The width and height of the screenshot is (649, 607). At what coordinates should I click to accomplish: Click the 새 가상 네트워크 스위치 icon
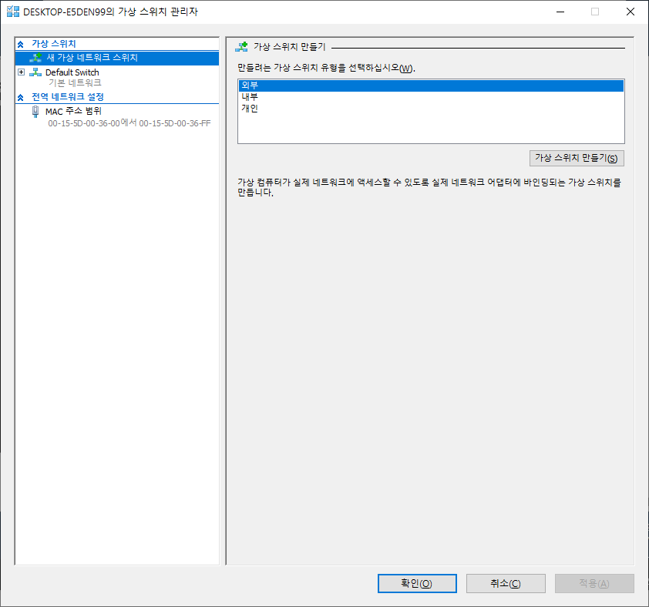[35, 58]
